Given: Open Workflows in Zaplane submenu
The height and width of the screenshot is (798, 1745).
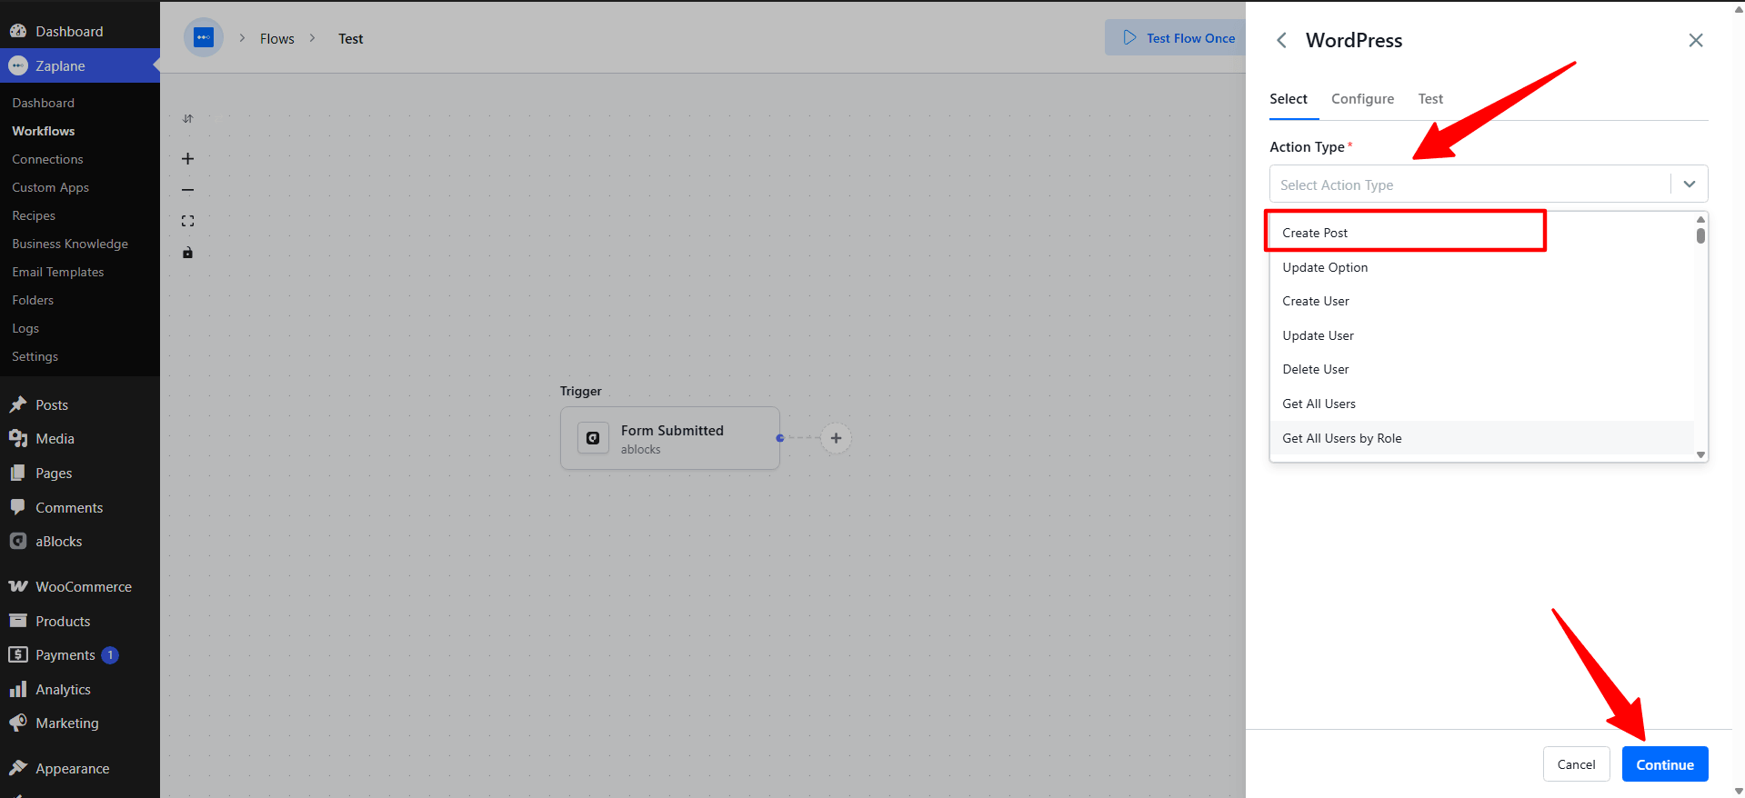Looking at the screenshot, I should pos(44,131).
